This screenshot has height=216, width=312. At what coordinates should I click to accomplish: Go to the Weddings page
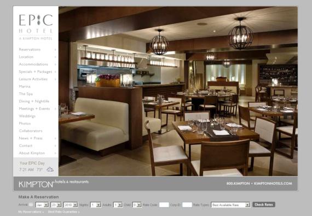27,116
